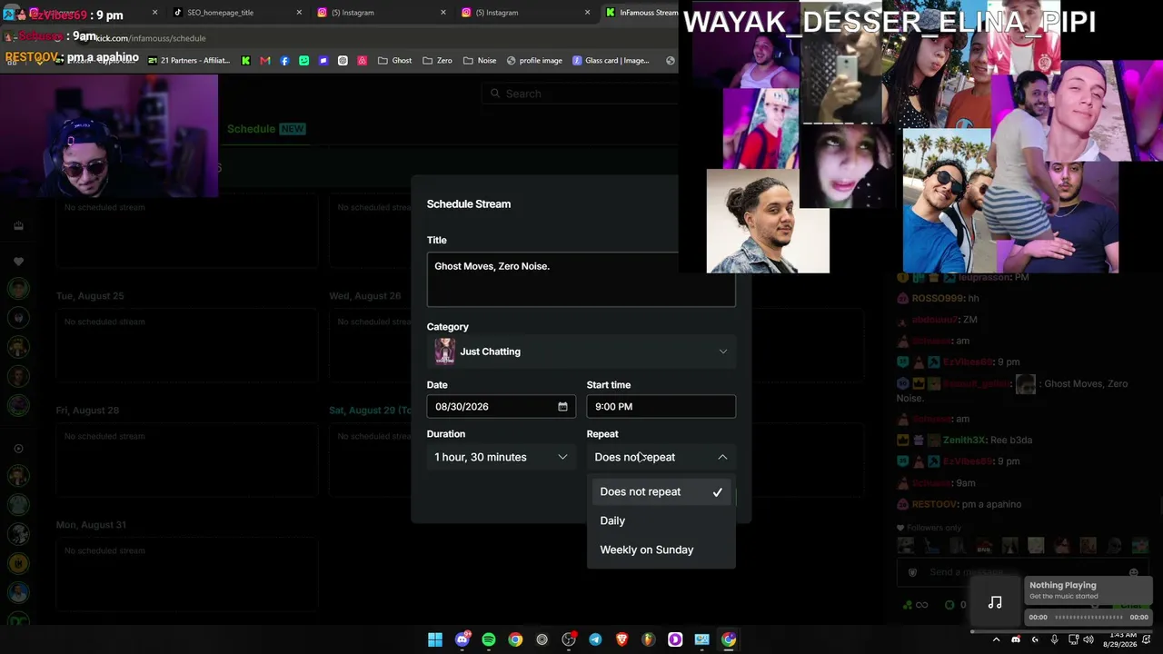
Task: Click the Start time field 9:00 PM
Action: point(661,407)
